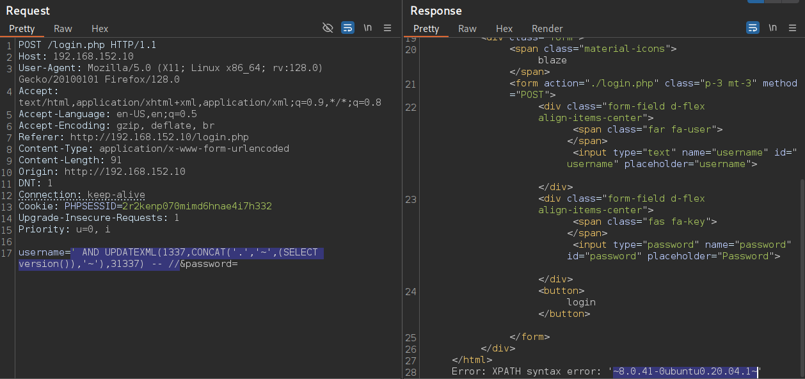Click the 'Origin: http://192.168.152.10' header
The image size is (805, 379).
102,172
